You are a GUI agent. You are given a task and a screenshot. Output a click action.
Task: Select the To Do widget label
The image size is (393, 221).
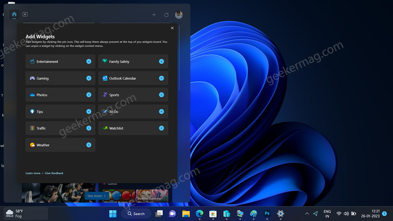[114, 112]
